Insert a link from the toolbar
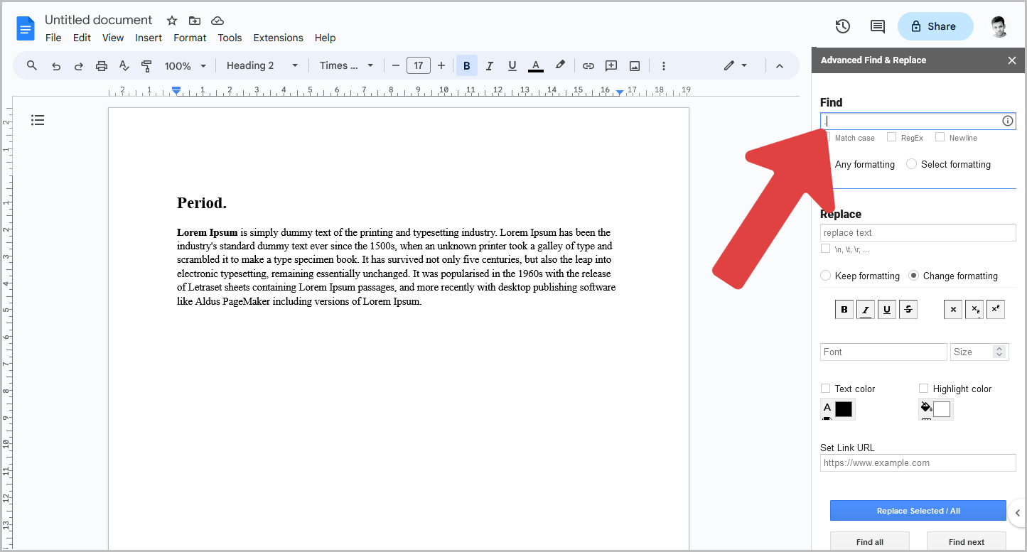 click(x=588, y=66)
